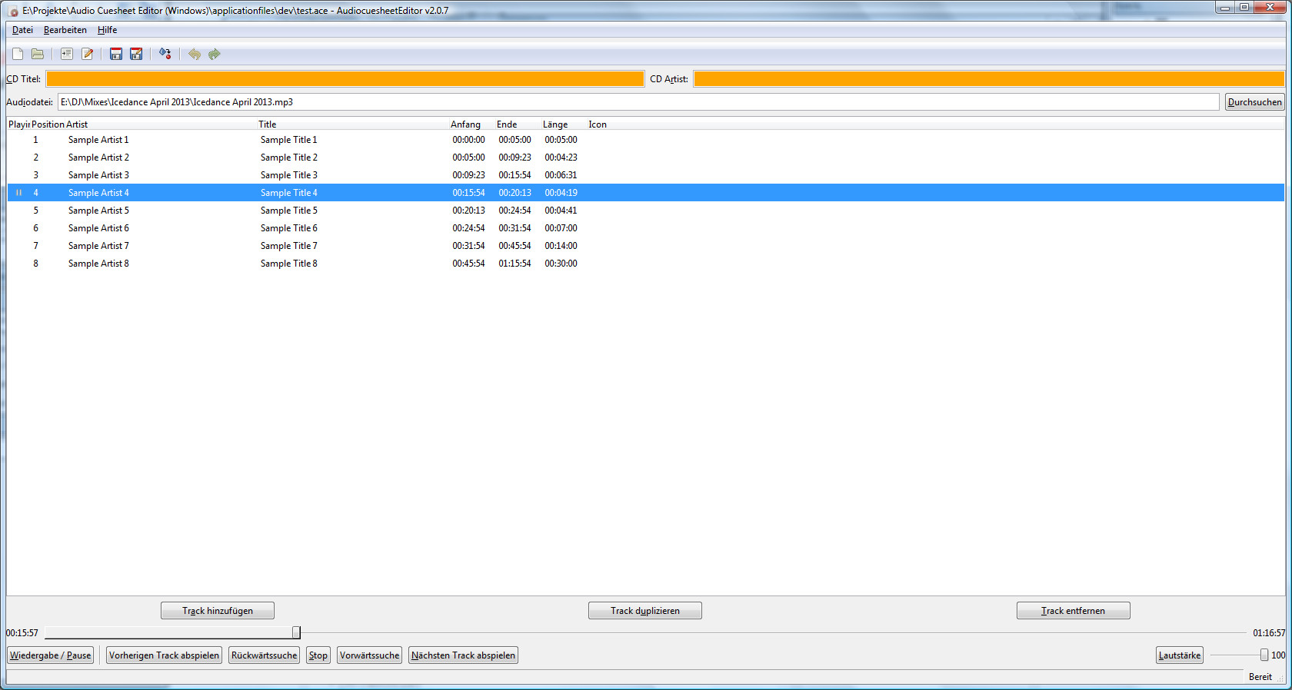Select the Sample Artist 5 row
Image resolution: width=1292 pixels, height=690 pixels.
[645, 211]
